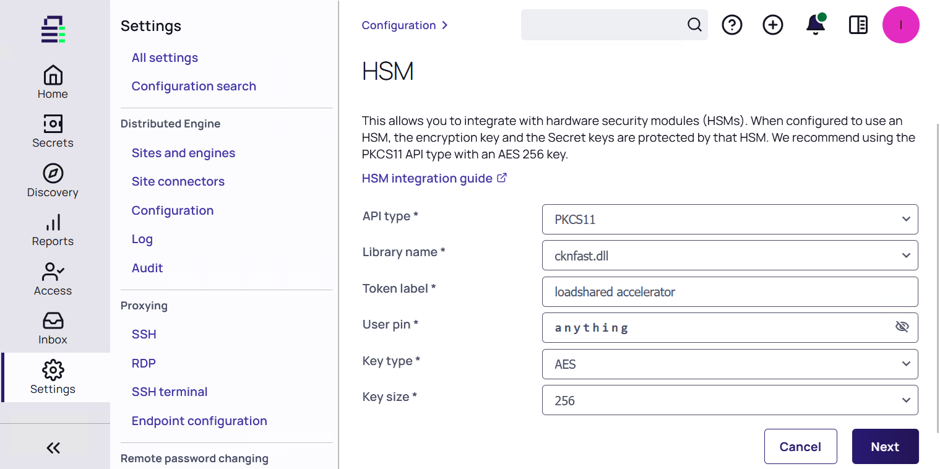Collapse the navigation rail with double chevron
The width and height of the screenshot is (940, 469).
click(x=53, y=448)
